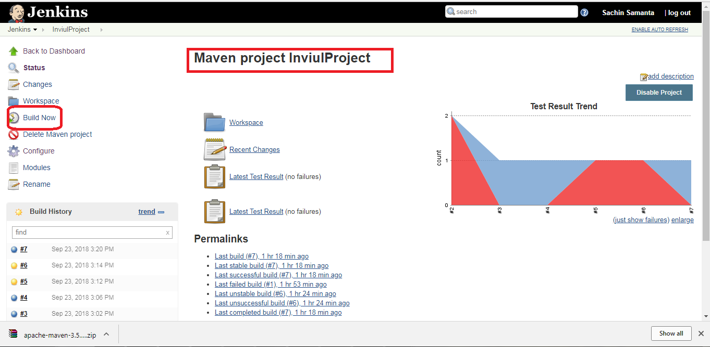
Task: Click the log out link
Action: (x=679, y=13)
